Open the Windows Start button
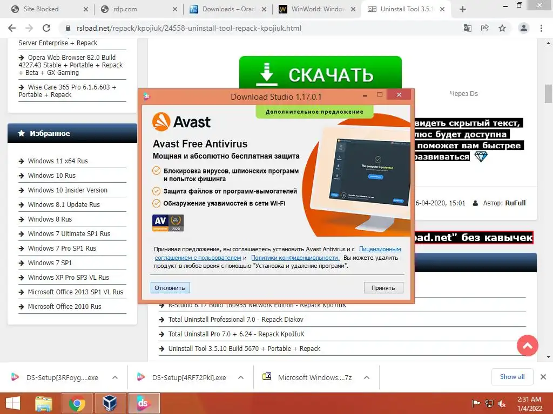The height and width of the screenshot is (414, 553). pos(13,403)
